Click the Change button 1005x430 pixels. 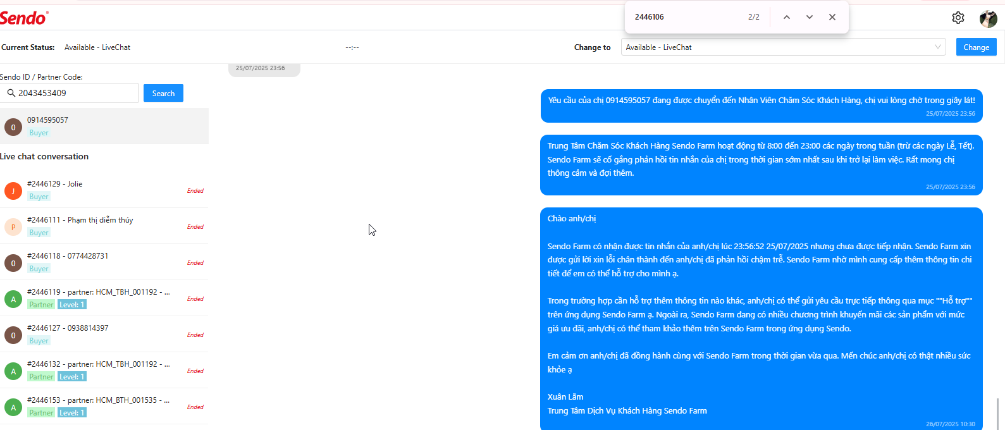(x=976, y=47)
